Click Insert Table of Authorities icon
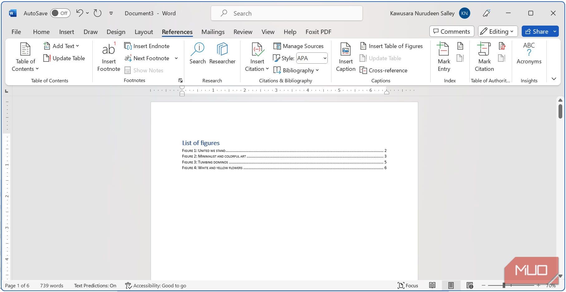Viewport: 566px width, 292px height. [x=502, y=46]
